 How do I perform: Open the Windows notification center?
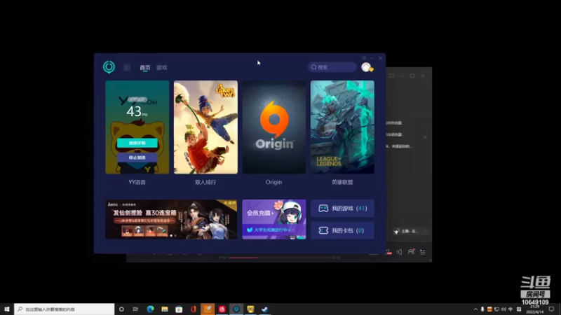pos(551,309)
